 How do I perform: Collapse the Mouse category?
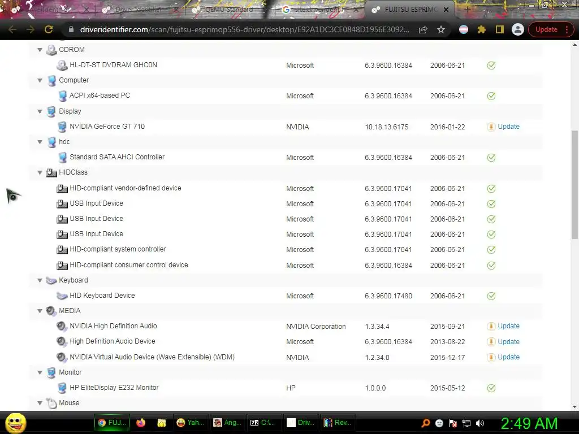[x=40, y=403]
